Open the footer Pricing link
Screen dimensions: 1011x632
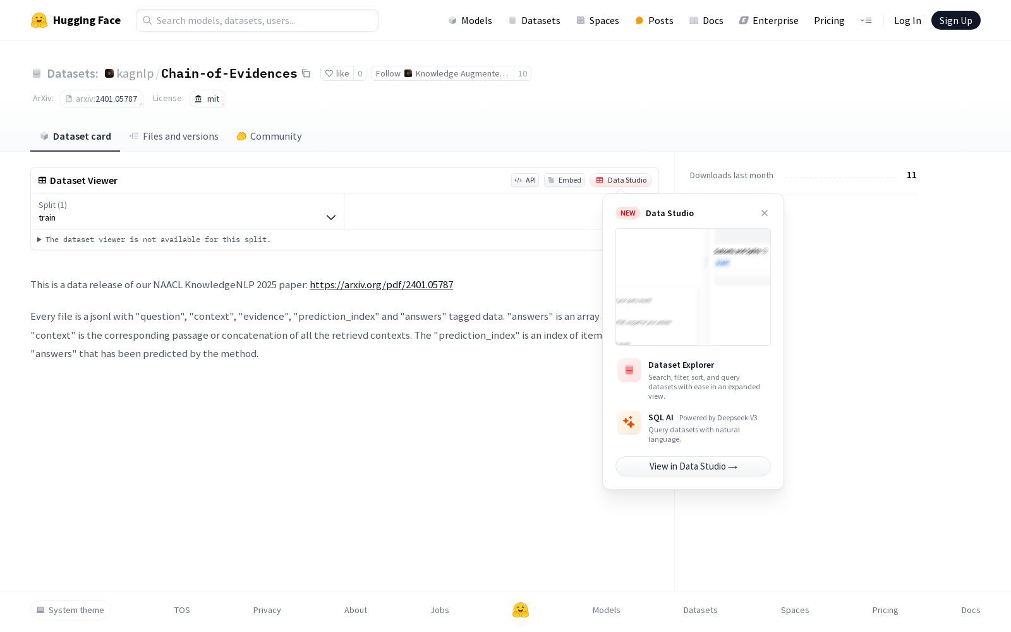[885, 610]
